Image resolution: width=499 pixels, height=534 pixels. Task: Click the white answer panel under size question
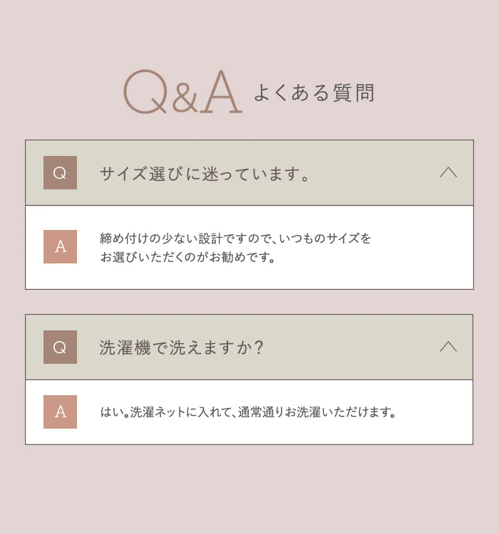tap(249, 248)
